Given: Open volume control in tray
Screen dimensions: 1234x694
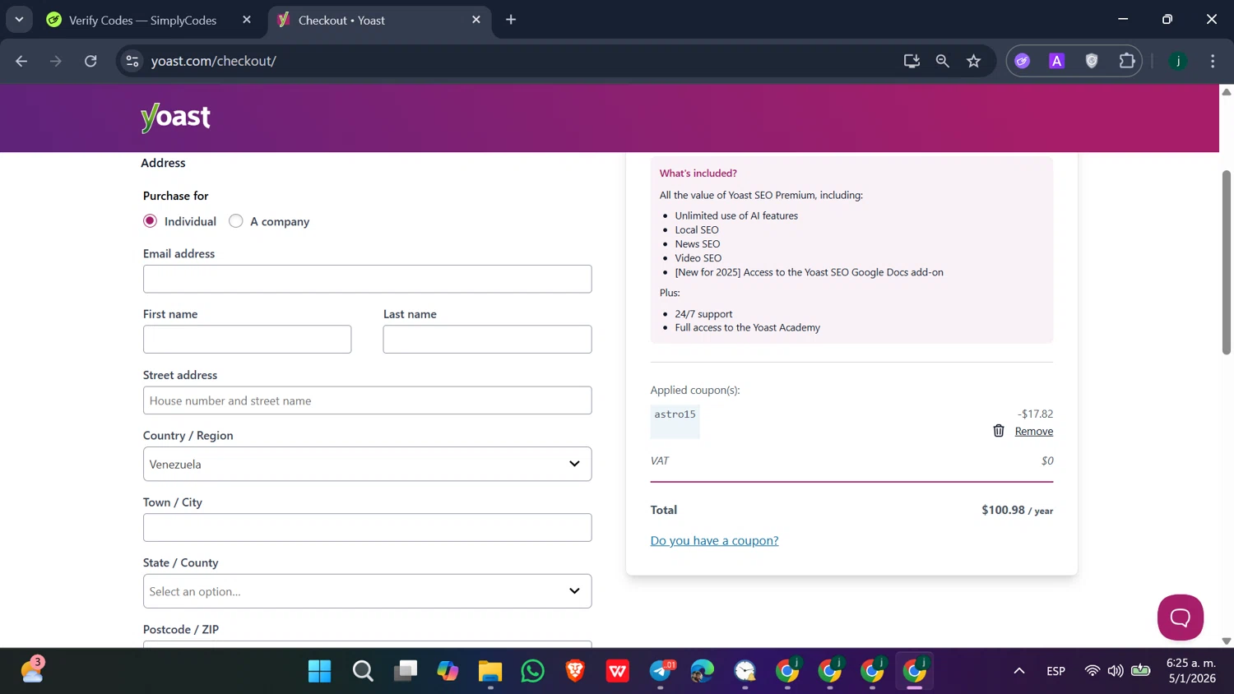Looking at the screenshot, I should point(1116,671).
